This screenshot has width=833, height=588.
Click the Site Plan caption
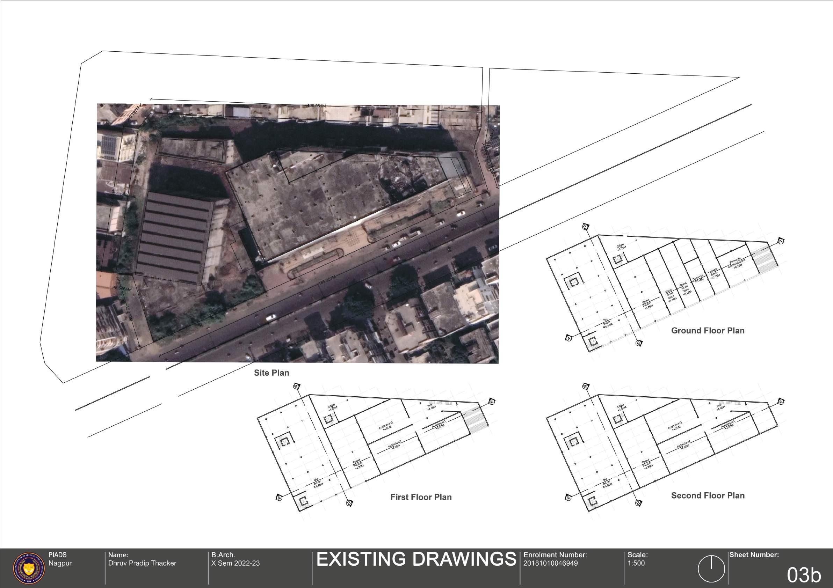(x=271, y=373)
